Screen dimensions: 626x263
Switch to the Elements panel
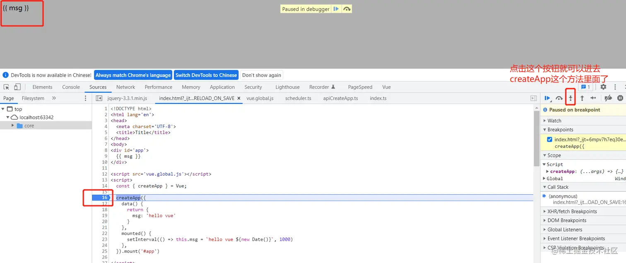pyautogui.click(x=42, y=87)
